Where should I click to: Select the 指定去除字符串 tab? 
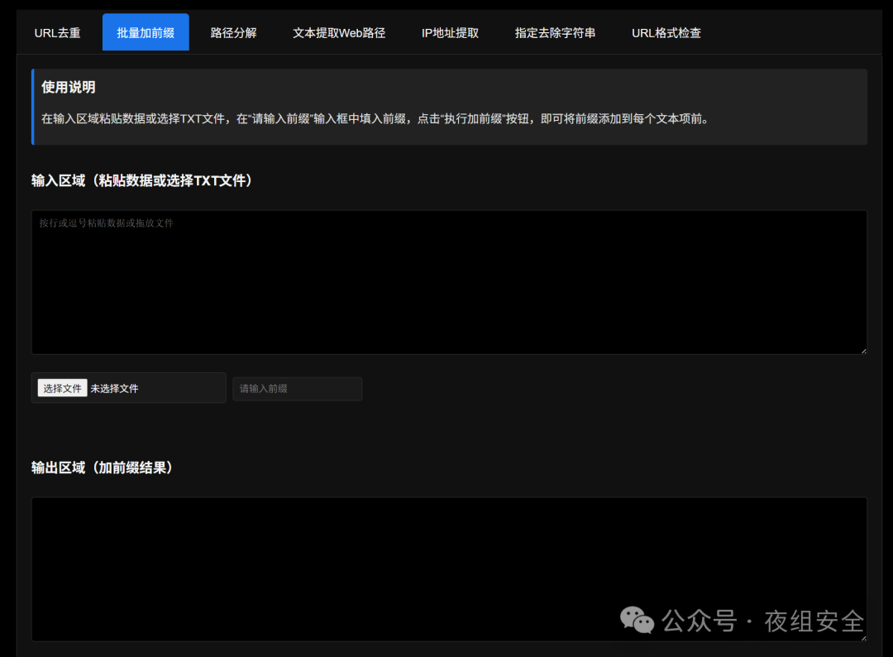tap(555, 32)
